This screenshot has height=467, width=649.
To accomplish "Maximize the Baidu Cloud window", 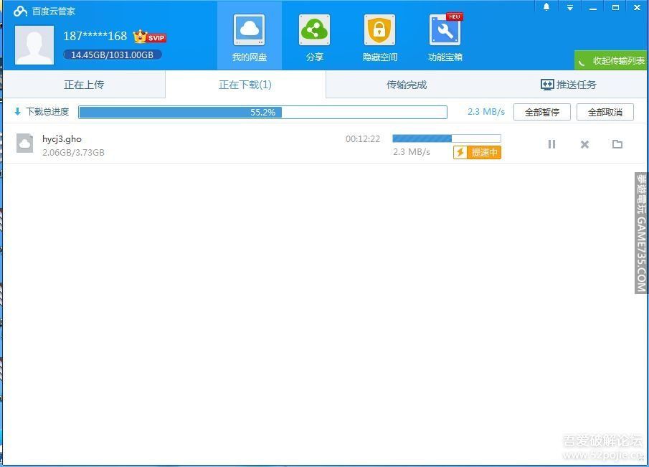I will coord(615,7).
